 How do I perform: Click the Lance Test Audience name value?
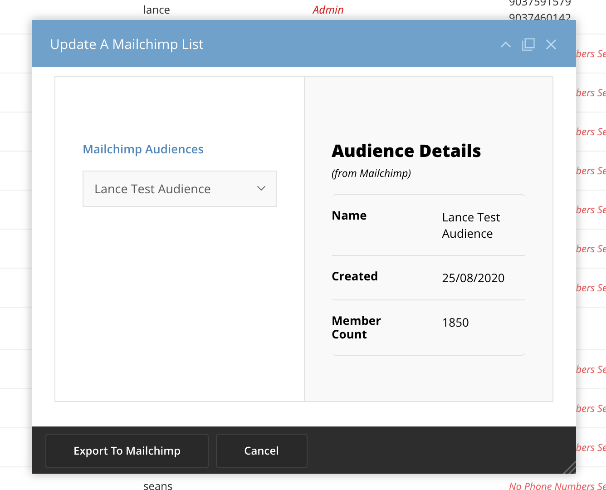click(x=471, y=225)
